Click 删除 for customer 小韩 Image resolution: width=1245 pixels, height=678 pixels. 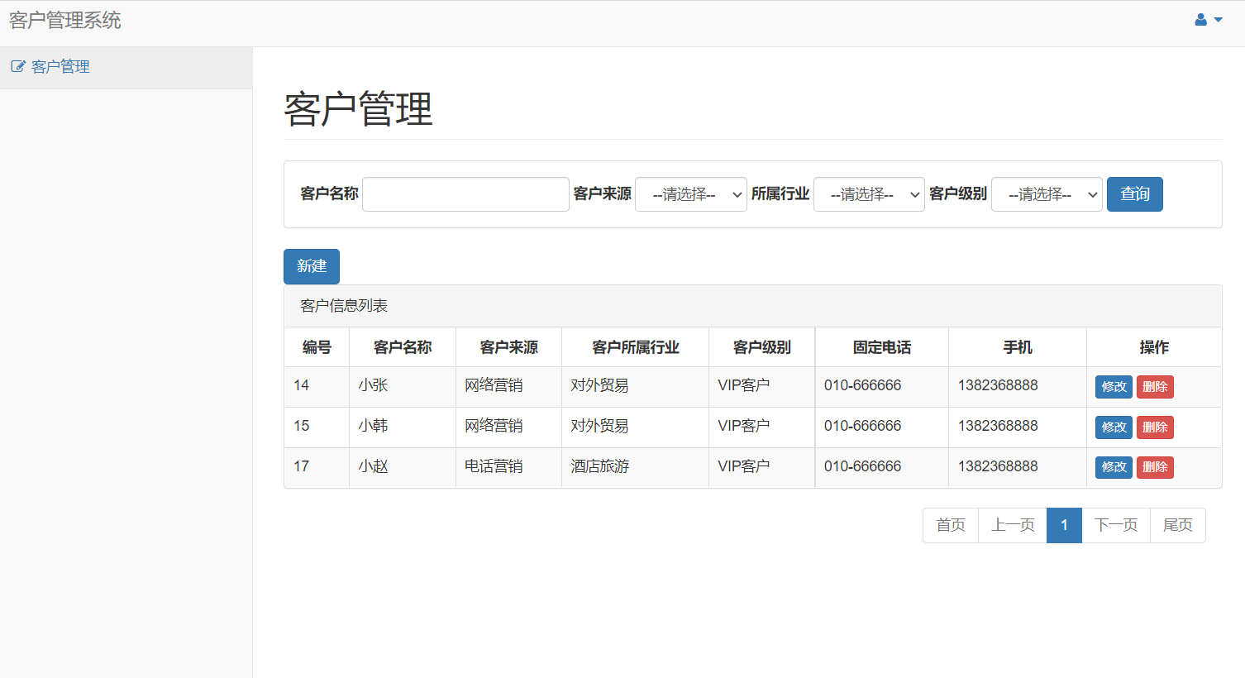(x=1155, y=427)
